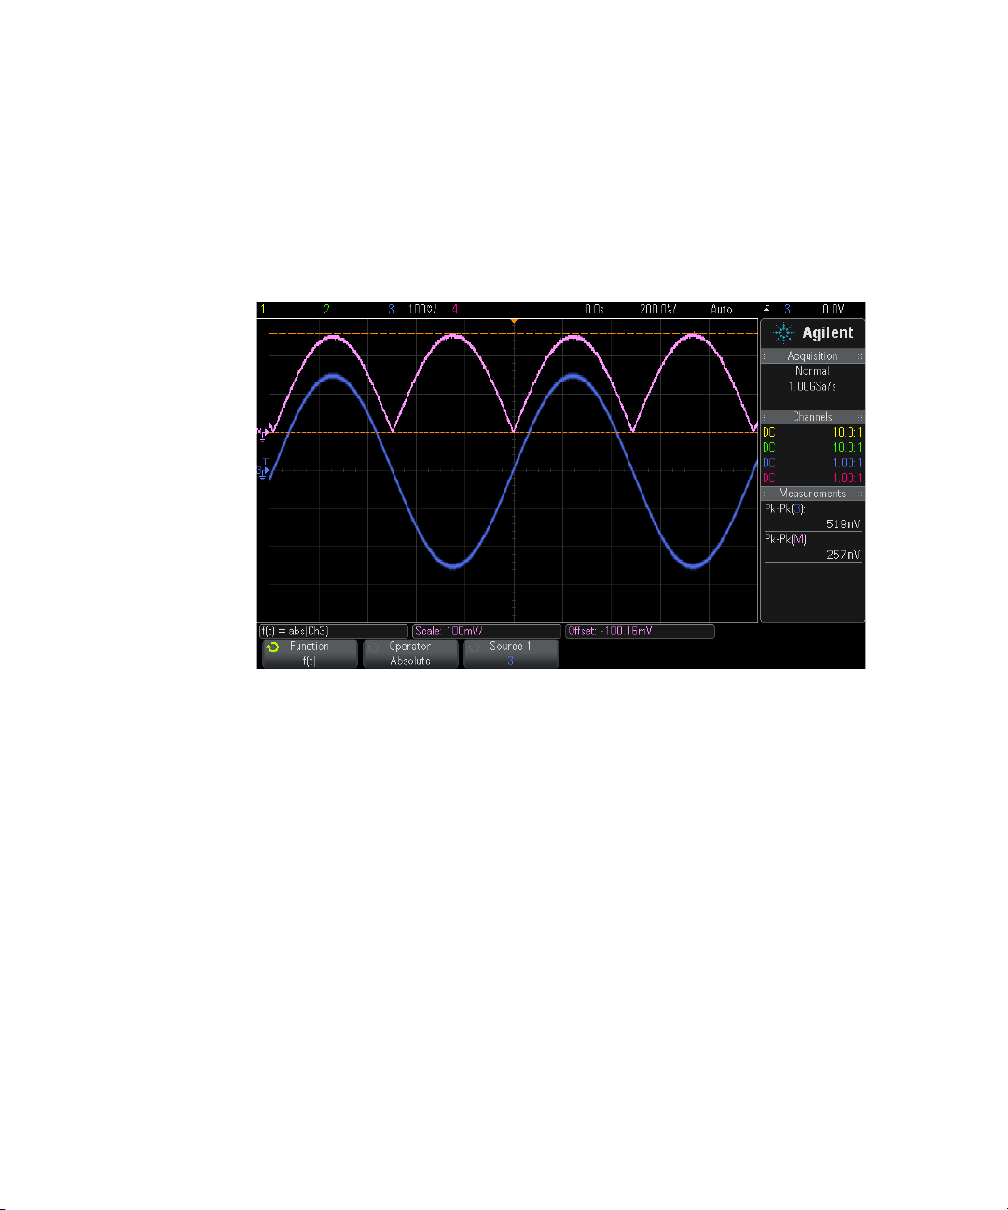Image resolution: width=1008 pixels, height=1210 pixels.
Task: Open the Operator Absolute softkey
Action: (410, 653)
